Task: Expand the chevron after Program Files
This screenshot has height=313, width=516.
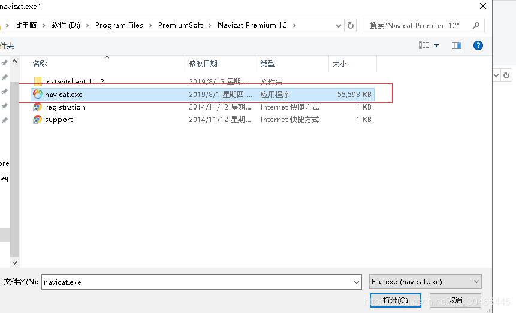Action: pos(150,25)
